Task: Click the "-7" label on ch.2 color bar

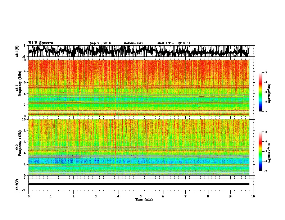Action: [x=265, y=171]
